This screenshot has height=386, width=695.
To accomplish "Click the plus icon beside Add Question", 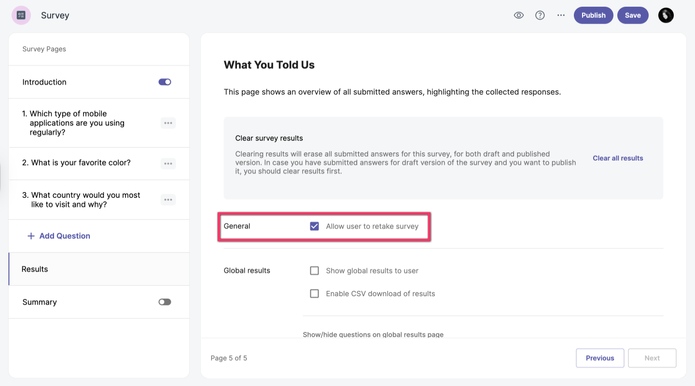I will point(31,236).
